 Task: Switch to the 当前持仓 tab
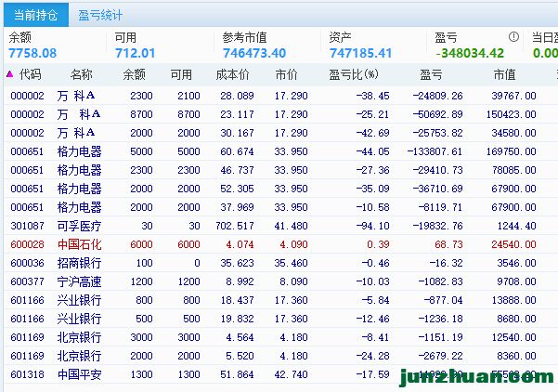tap(33, 15)
